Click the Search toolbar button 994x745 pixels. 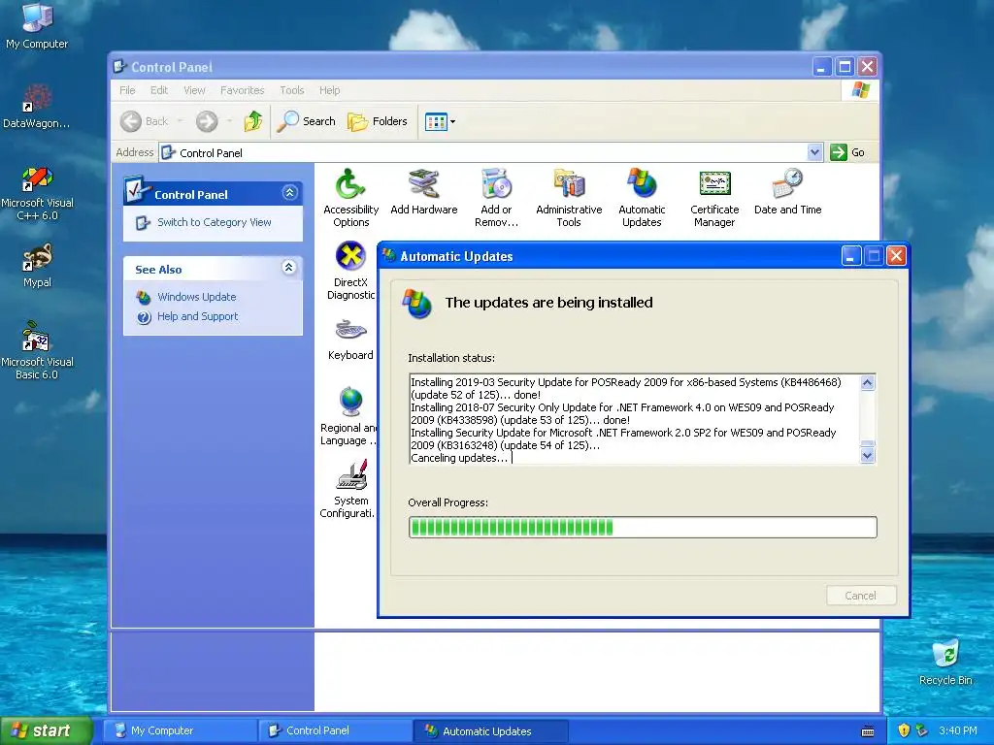(306, 120)
